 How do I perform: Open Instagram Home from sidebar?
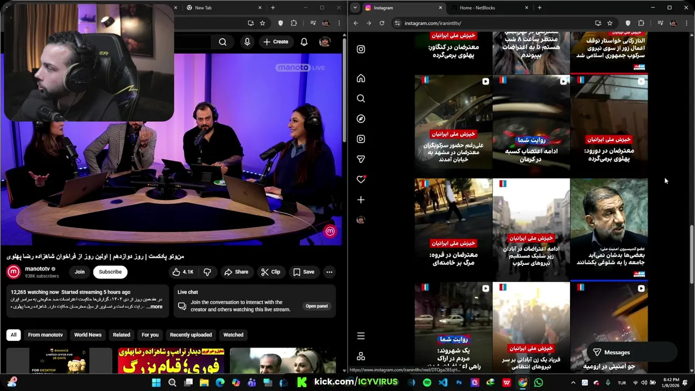point(361,78)
